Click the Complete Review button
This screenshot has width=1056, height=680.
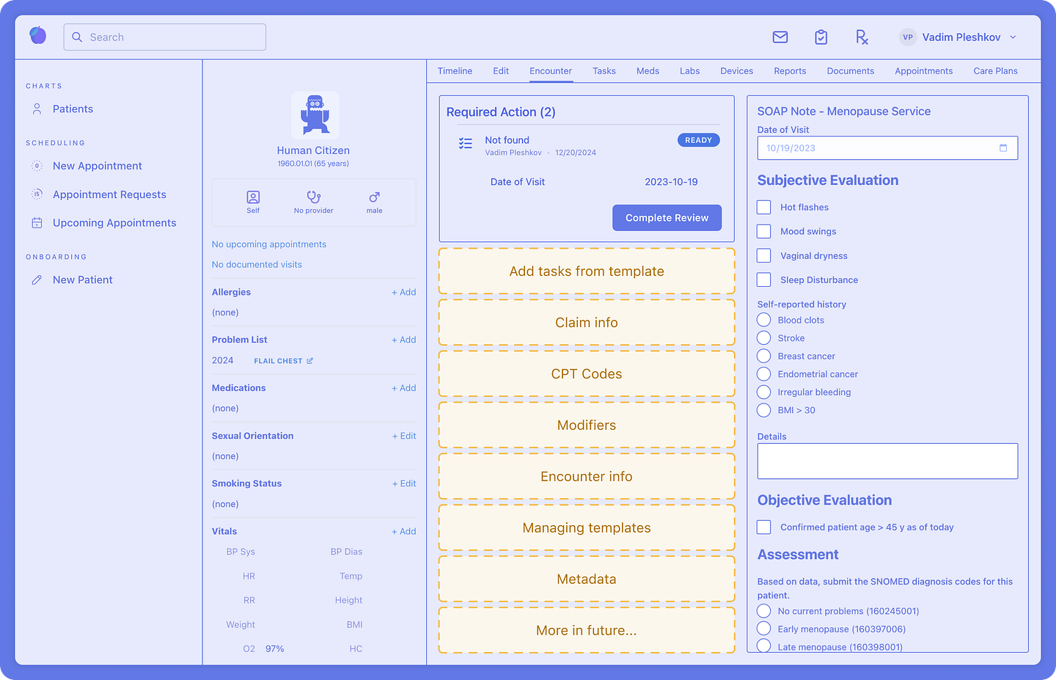click(x=667, y=218)
